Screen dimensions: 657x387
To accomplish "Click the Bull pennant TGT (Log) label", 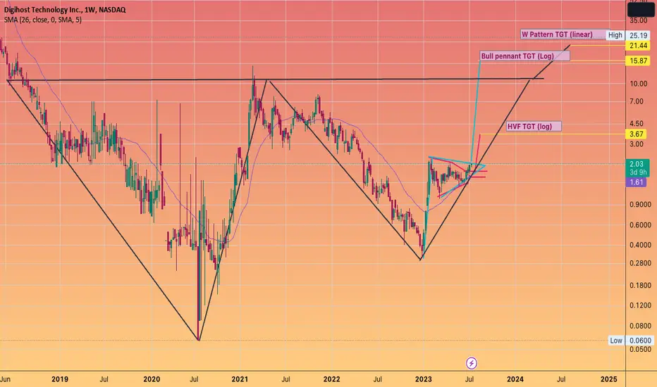I will pyautogui.click(x=524, y=56).
